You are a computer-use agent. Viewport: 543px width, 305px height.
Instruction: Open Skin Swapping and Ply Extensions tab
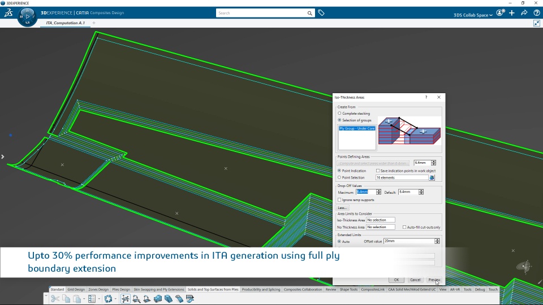[159, 289]
